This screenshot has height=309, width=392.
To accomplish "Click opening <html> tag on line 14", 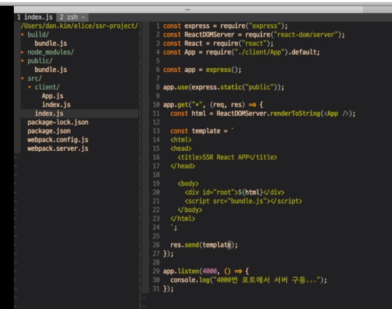I will click(x=181, y=140).
